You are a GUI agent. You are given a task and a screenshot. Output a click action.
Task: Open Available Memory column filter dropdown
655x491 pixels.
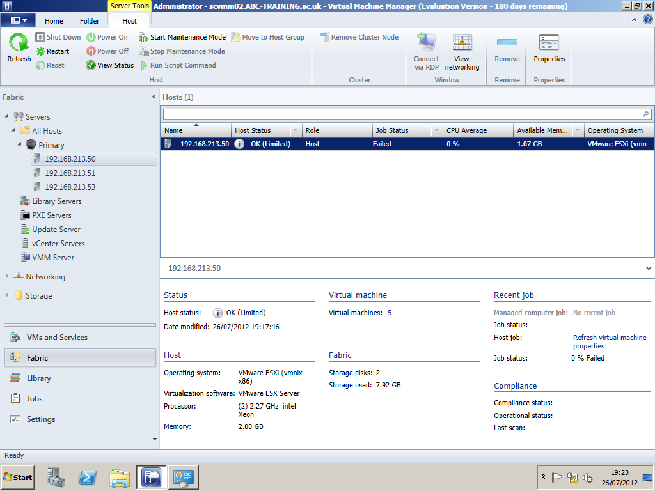tap(578, 130)
